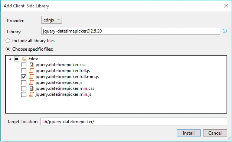
Task: Select the jquery.datetimepicker.full.min.js file name
Action: tap(67, 77)
